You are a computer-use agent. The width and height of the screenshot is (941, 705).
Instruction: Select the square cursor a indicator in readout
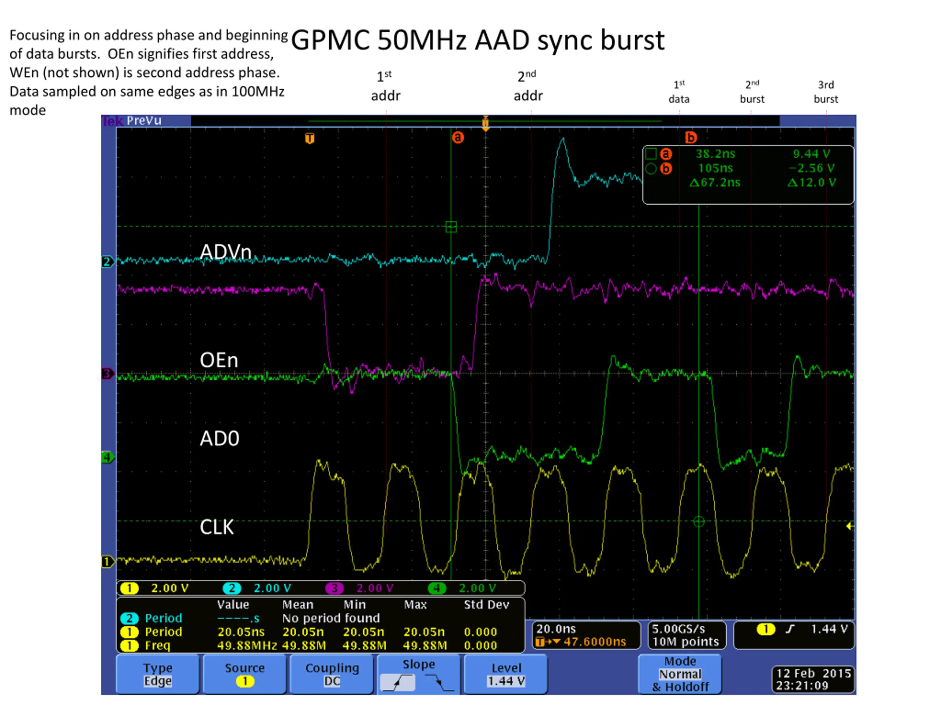tap(651, 153)
